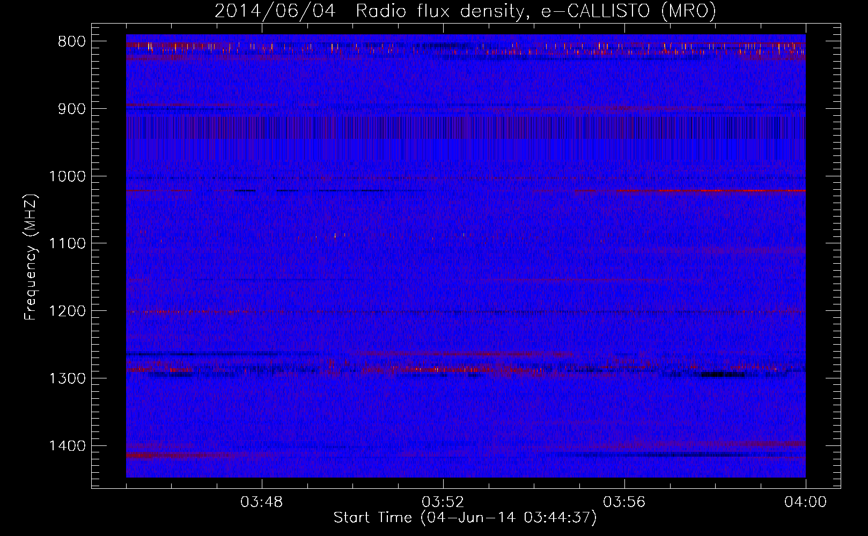The width and height of the screenshot is (868, 536).
Task: Select the 1200 frequency axis label
Action: pos(68,311)
